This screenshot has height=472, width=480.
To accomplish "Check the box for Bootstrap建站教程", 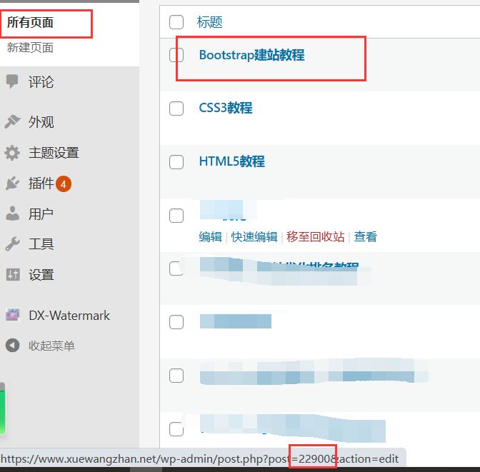I will 176,55.
